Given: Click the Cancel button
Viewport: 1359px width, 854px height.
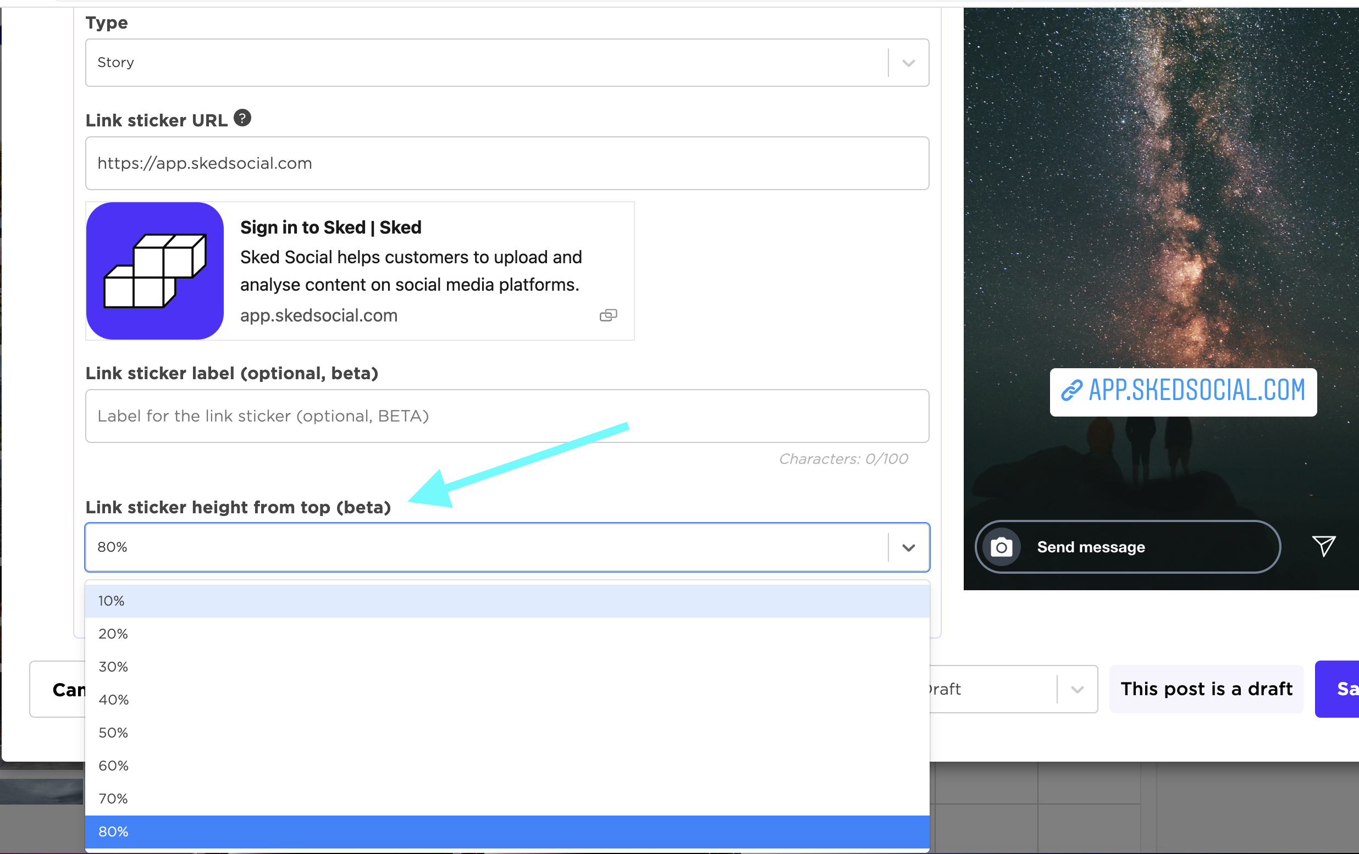Looking at the screenshot, I should [x=58, y=689].
